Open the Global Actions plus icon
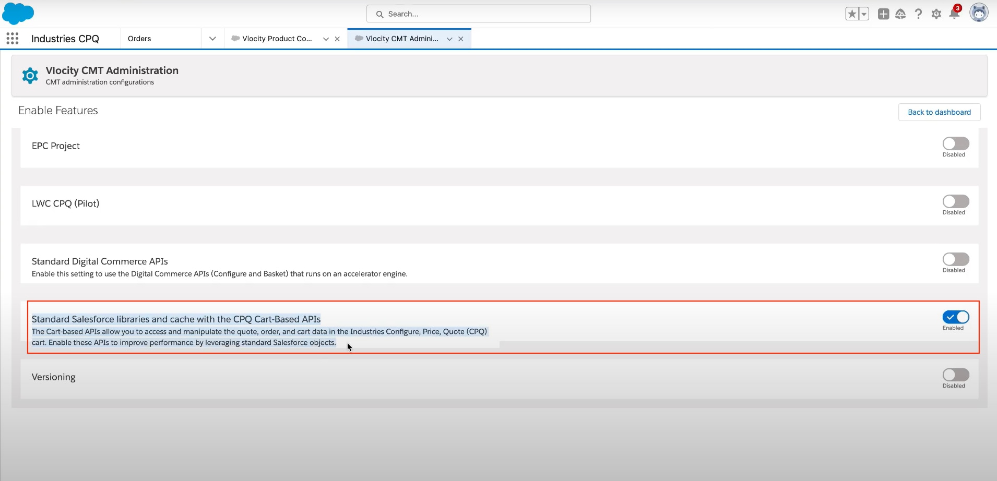 tap(883, 14)
